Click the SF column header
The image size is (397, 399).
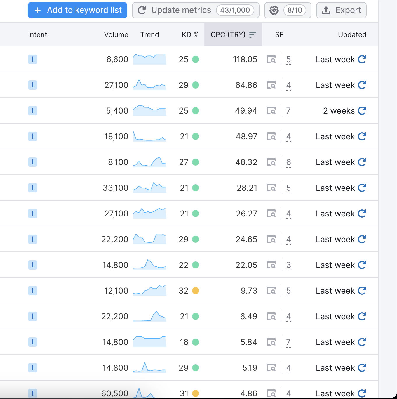coord(279,35)
